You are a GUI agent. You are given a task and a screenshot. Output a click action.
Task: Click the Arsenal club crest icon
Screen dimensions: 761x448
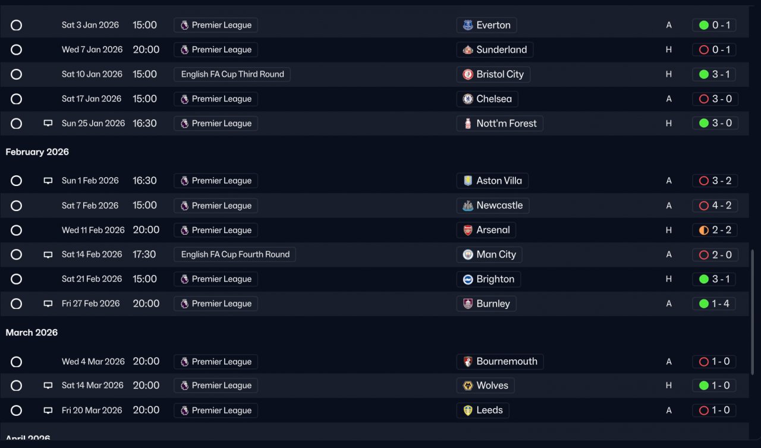[468, 231]
